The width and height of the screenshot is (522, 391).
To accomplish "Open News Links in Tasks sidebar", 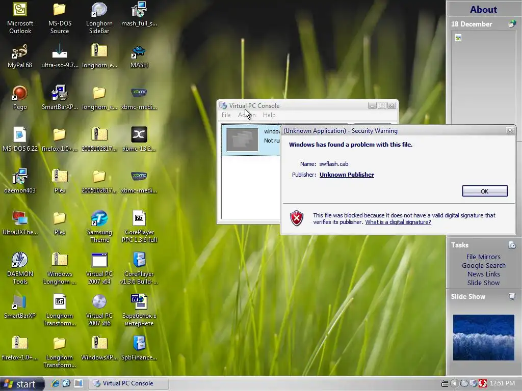I will pyautogui.click(x=483, y=274).
